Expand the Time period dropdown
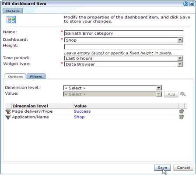196x175 pixels. coord(124,58)
